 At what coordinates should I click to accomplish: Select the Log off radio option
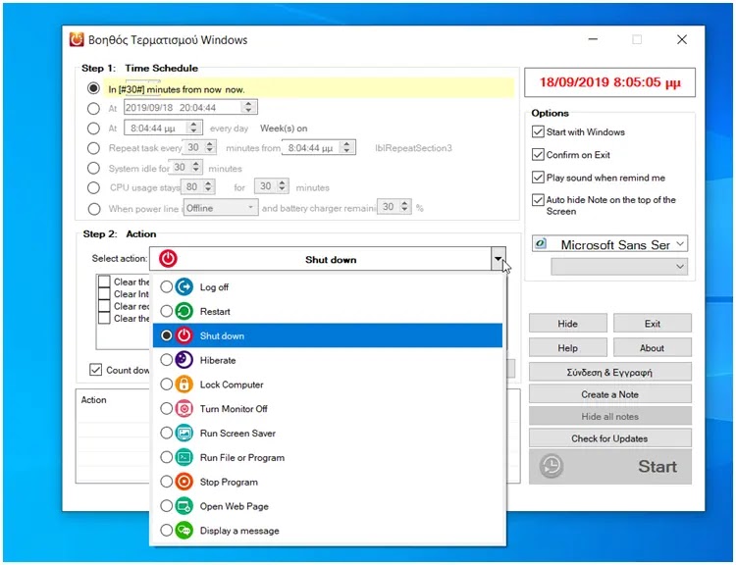(x=166, y=286)
